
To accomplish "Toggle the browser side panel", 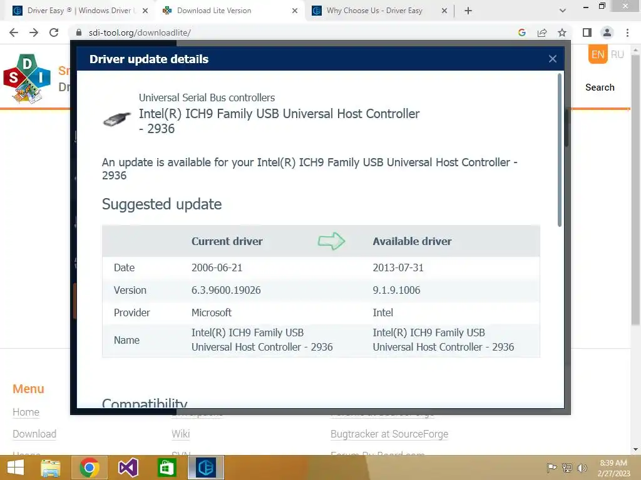I will tap(587, 32).
